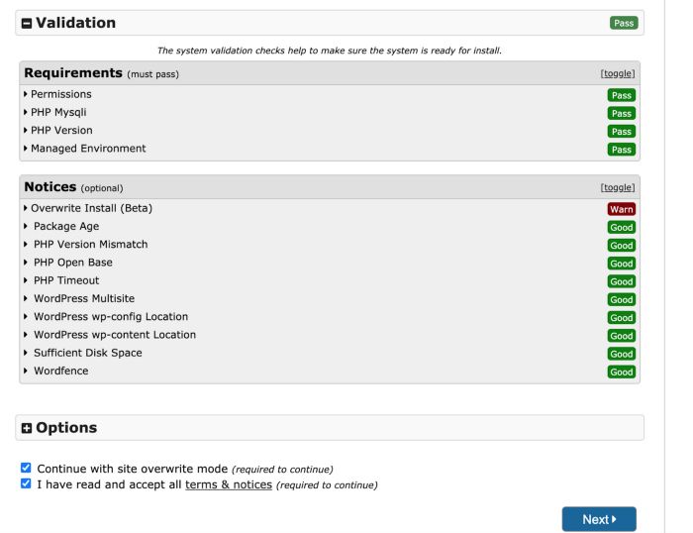The image size is (693, 533).
Task: Uncheck Continue with site overwrite mode
Action: click(x=26, y=468)
